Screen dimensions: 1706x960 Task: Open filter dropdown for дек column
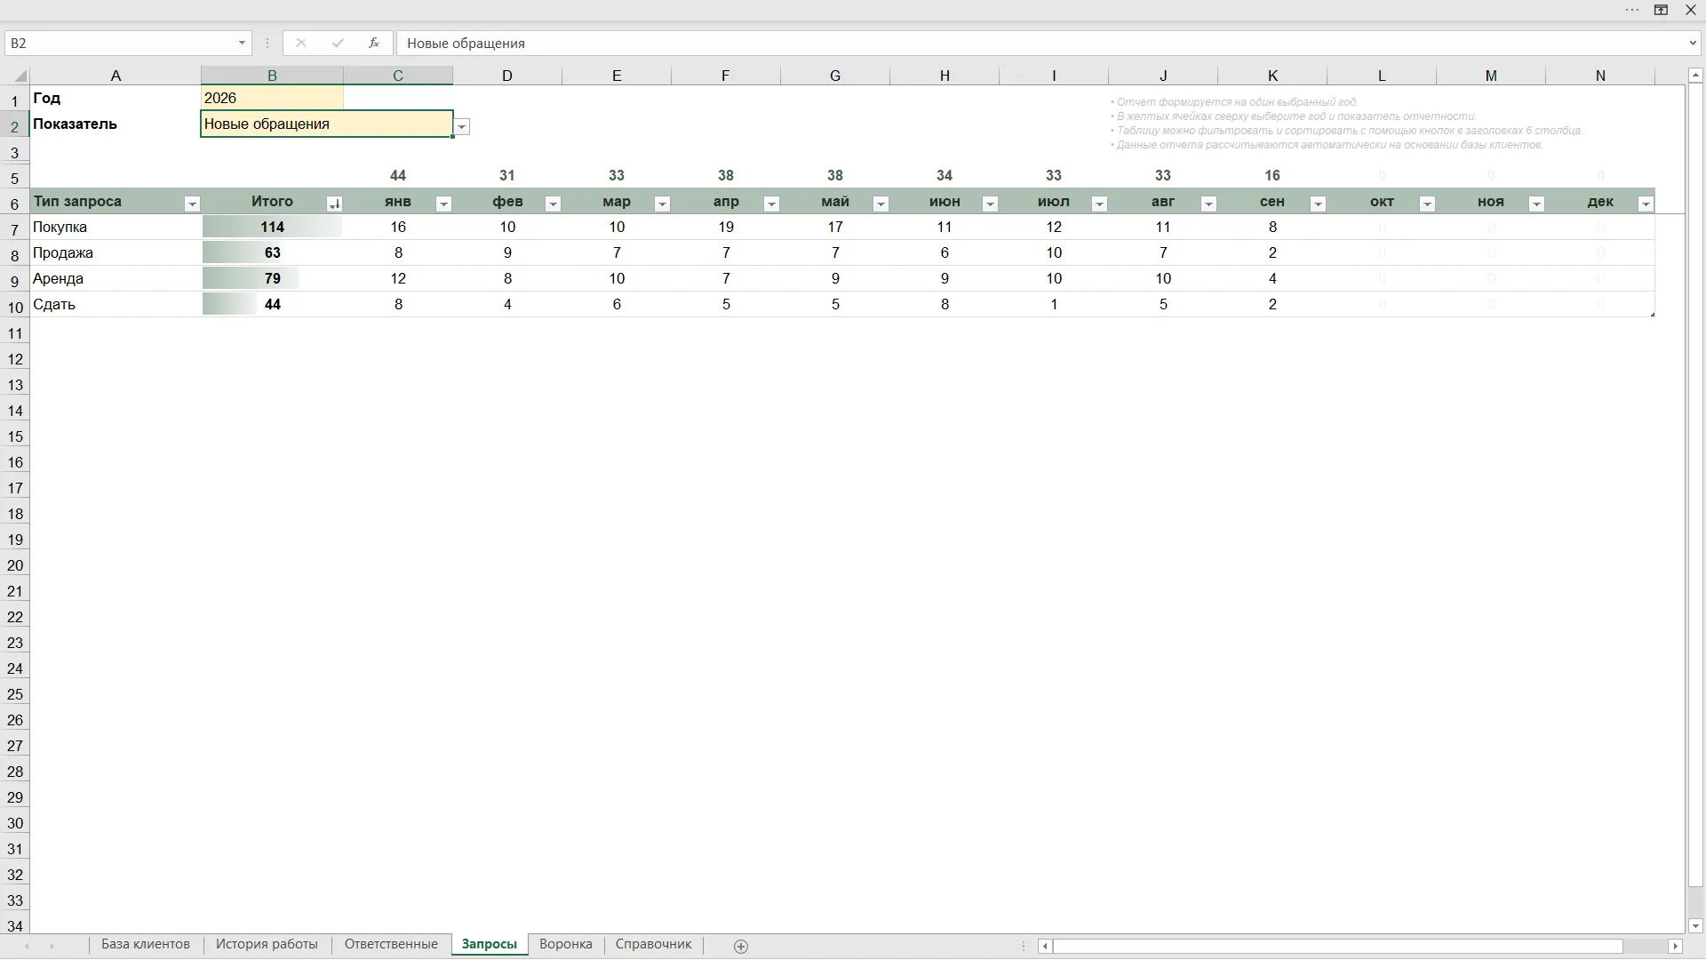click(1646, 204)
